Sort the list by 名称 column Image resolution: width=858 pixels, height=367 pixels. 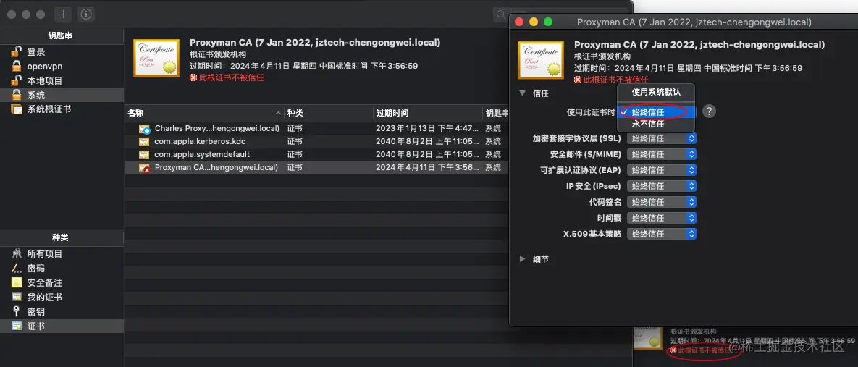pyautogui.click(x=204, y=113)
